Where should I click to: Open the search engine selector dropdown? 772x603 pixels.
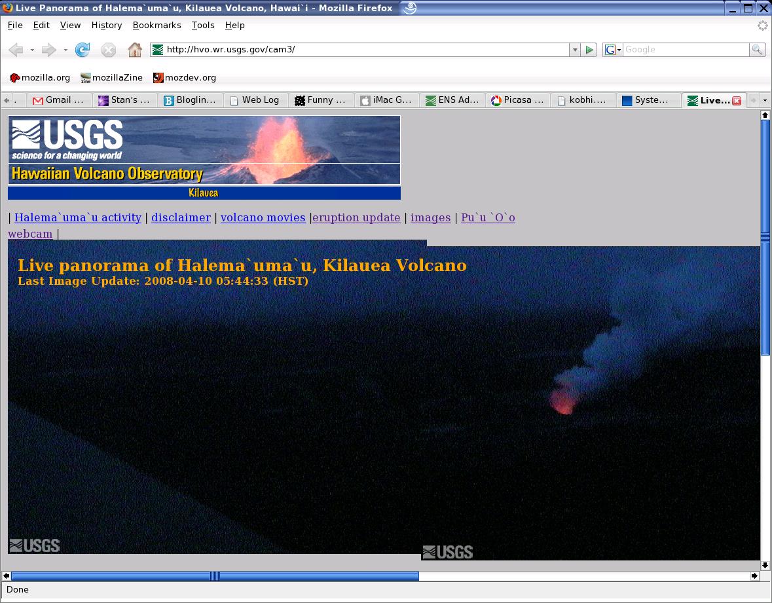pyautogui.click(x=613, y=50)
